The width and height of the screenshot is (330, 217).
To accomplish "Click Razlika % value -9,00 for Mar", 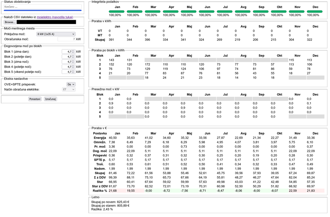I will pyautogui.click(x=149, y=191).
